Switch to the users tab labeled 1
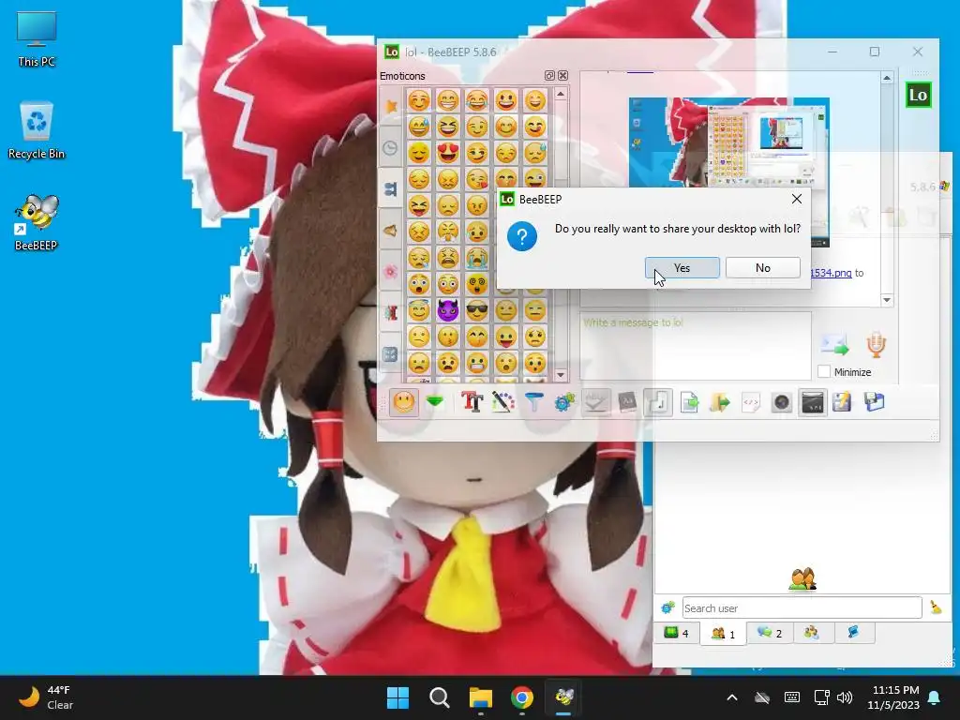960x720 pixels. pyautogui.click(x=723, y=633)
